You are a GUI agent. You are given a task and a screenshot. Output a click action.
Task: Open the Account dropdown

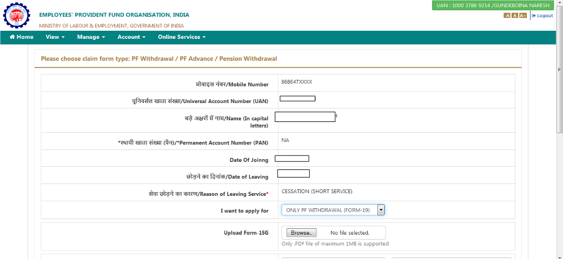(131, 37)
